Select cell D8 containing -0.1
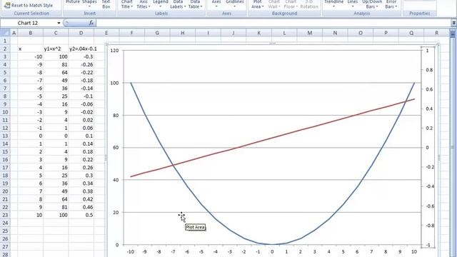This screenshot has width=457, height=257. tap(81, 96)
